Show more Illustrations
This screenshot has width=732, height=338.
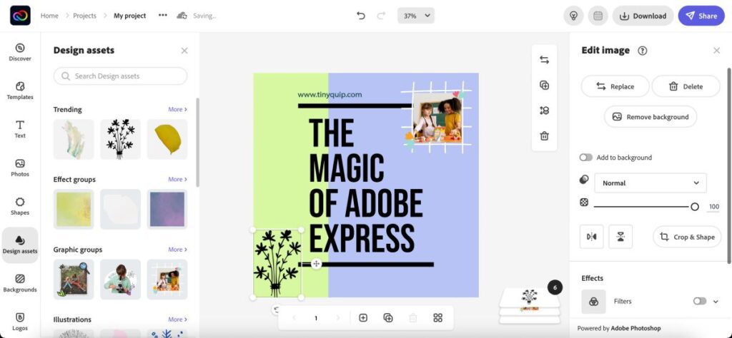tap(177, 319)
